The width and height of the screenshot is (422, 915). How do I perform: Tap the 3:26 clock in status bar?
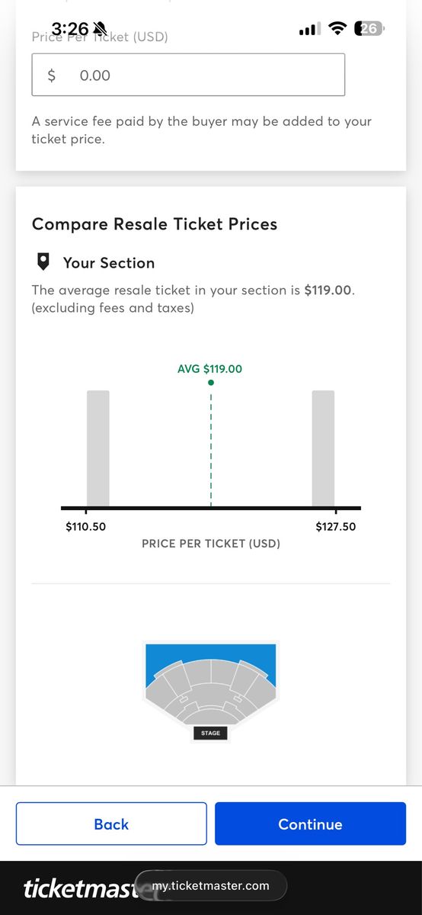tap(70, 30)
